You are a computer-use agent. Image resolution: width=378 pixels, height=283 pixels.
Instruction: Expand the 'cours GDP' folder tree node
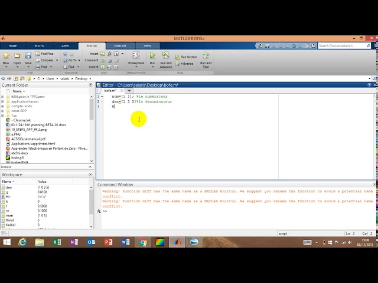pyautogui.click(x=2, y=111)
